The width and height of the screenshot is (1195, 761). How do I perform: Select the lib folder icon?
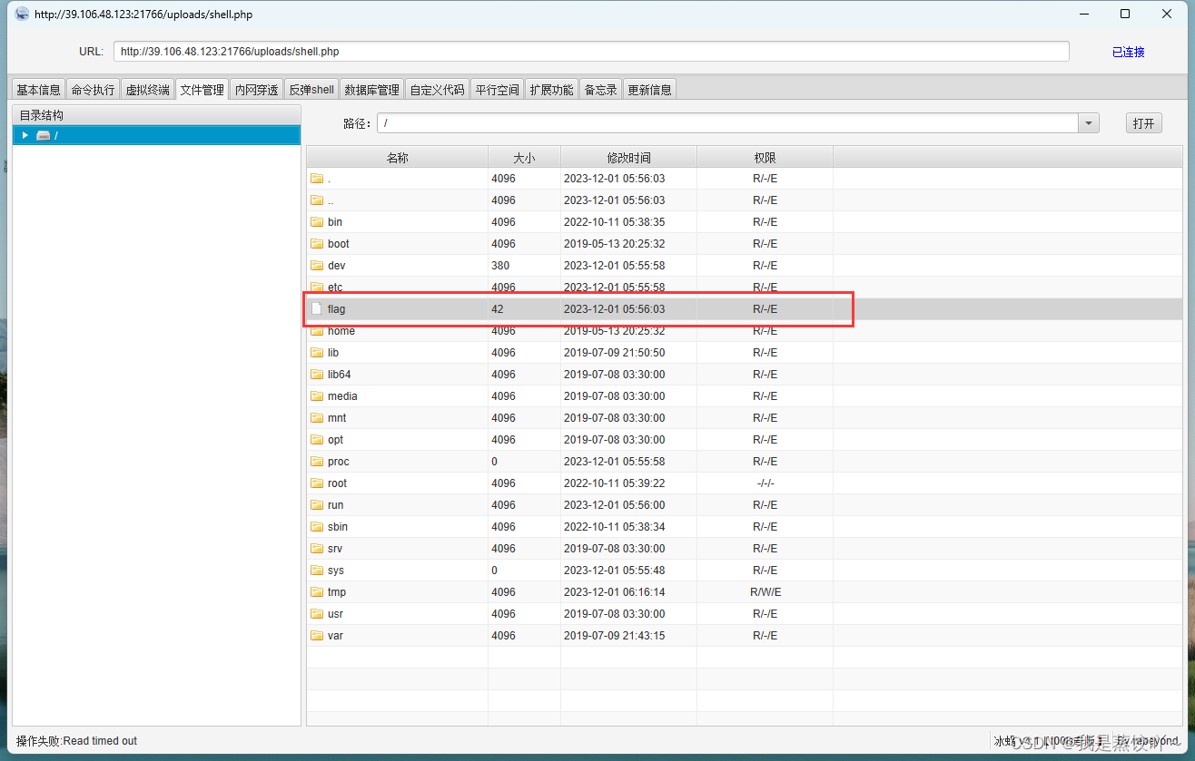(x=317, y=353)
